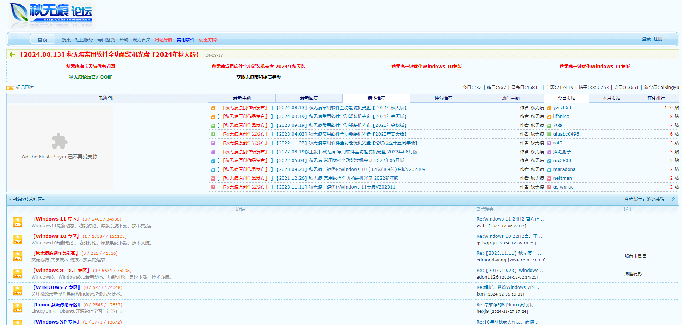Click the 登录 link

pos(646,39)
